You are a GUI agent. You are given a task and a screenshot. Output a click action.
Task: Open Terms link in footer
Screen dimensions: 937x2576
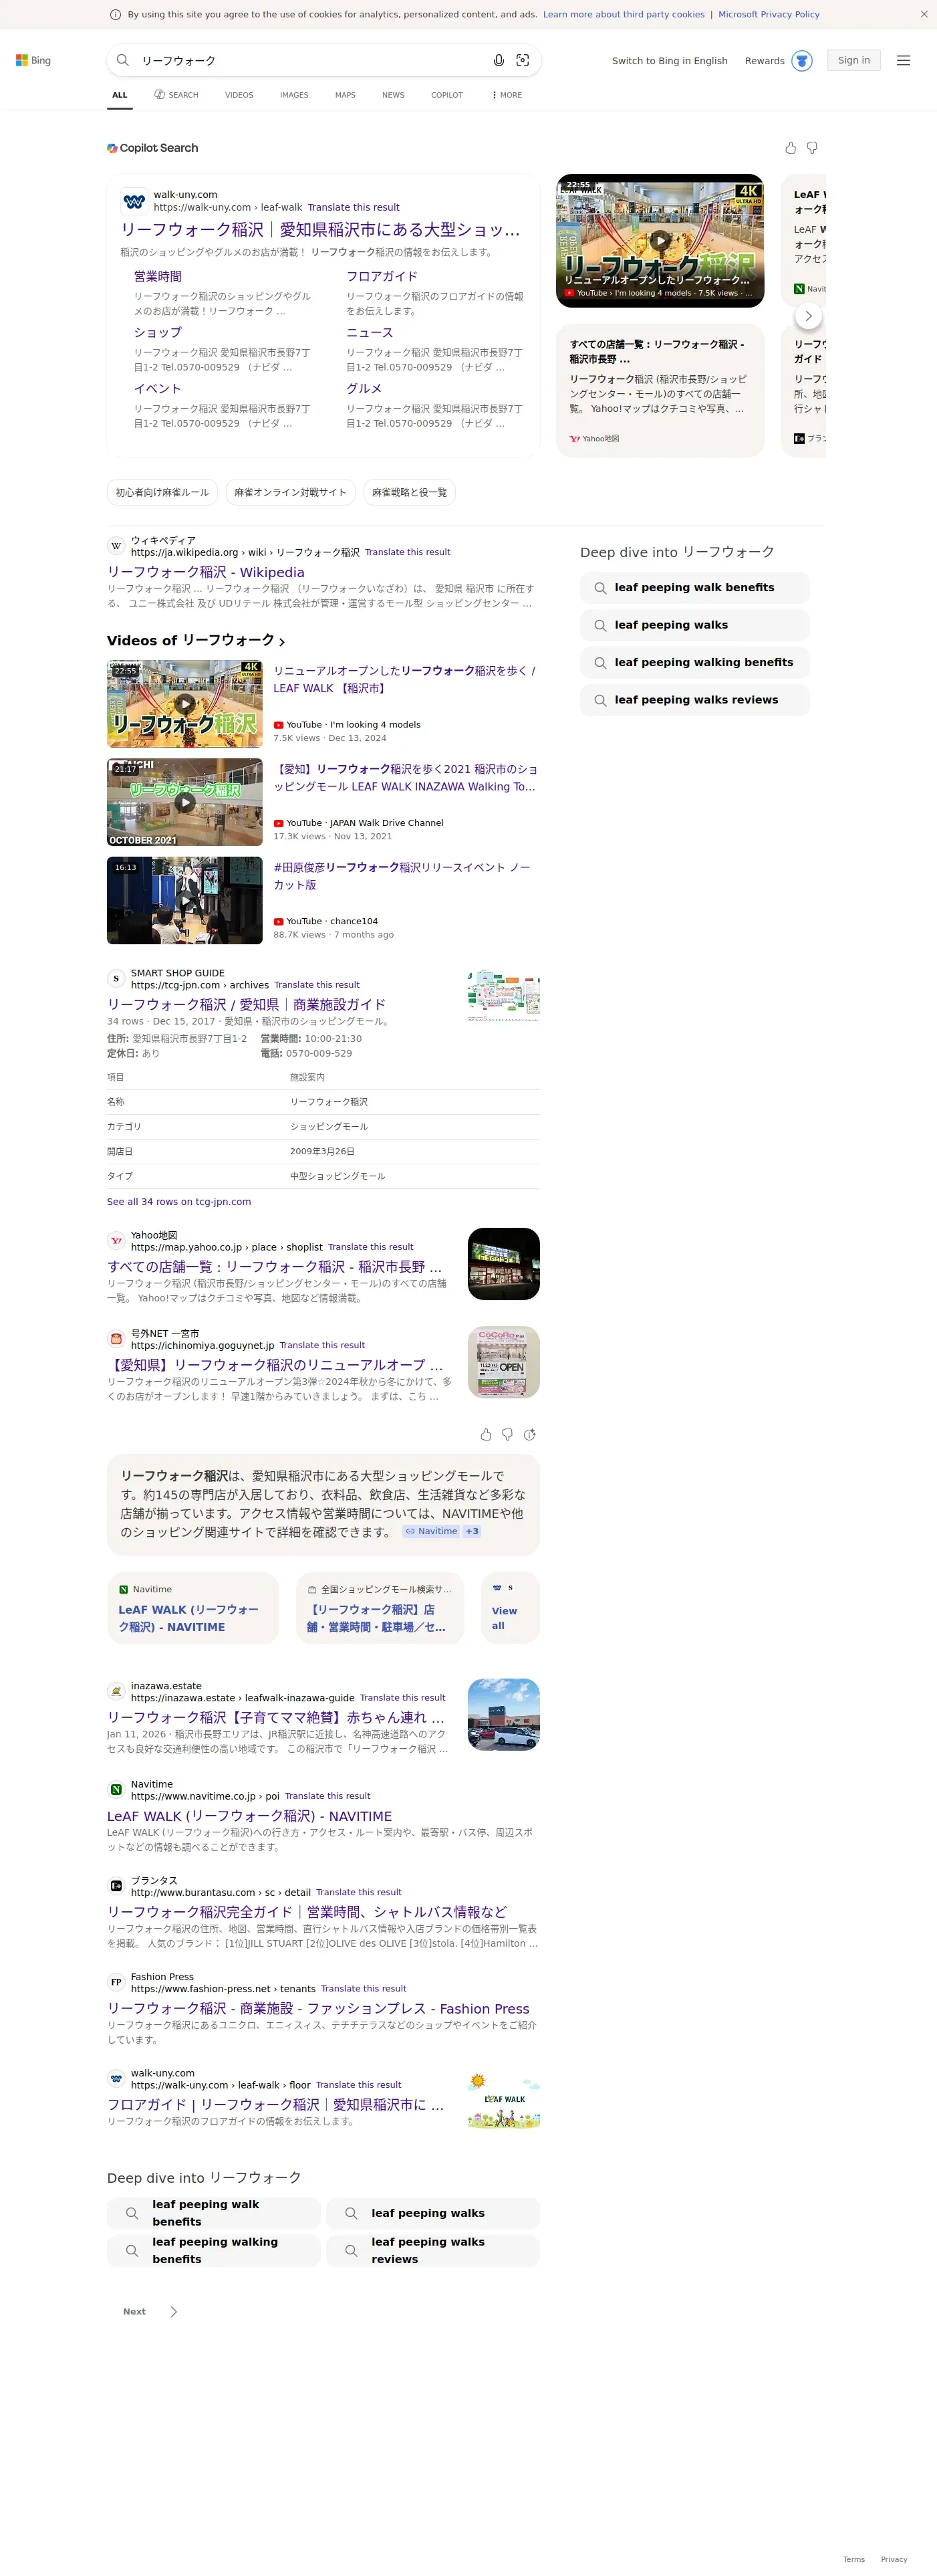point(854,2559)
